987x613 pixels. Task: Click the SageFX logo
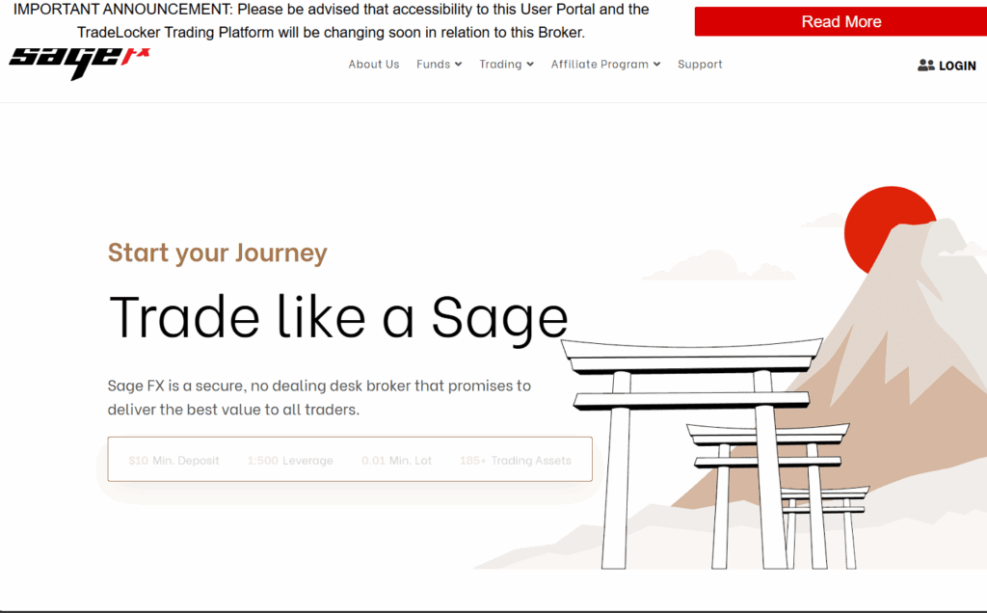click(x=79, y=62)
